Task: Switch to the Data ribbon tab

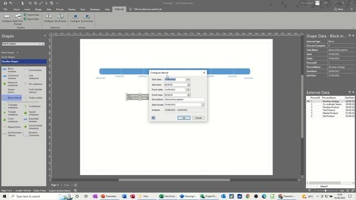Action: coord(49,9)
